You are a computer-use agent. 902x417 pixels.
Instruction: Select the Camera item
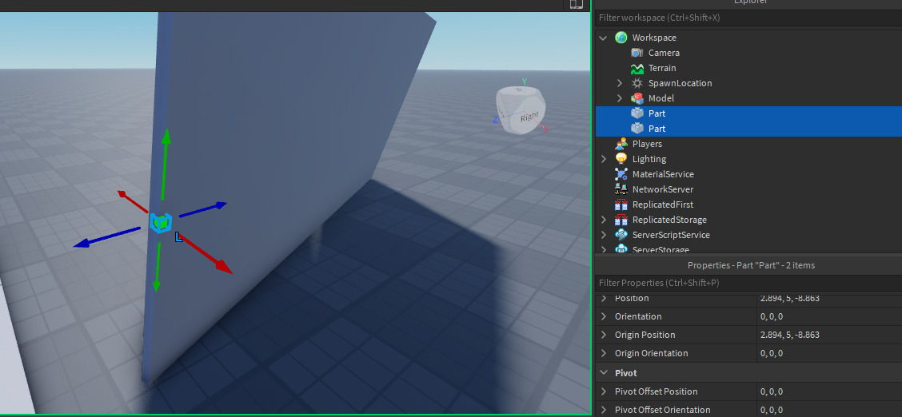pyautogui.click(x=664, y=53)
